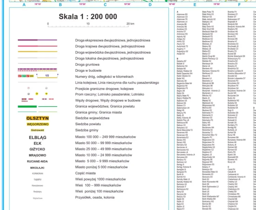Click column letter C on the map border
The image size is (256, 210).
tap(105, 5)
